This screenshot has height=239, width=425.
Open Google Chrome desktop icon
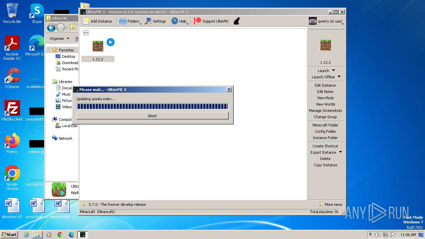(x=12, y=178)
